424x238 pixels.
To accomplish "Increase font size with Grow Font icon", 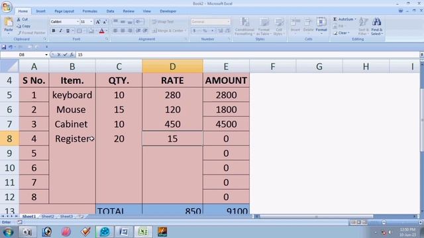I will [98, 22].
